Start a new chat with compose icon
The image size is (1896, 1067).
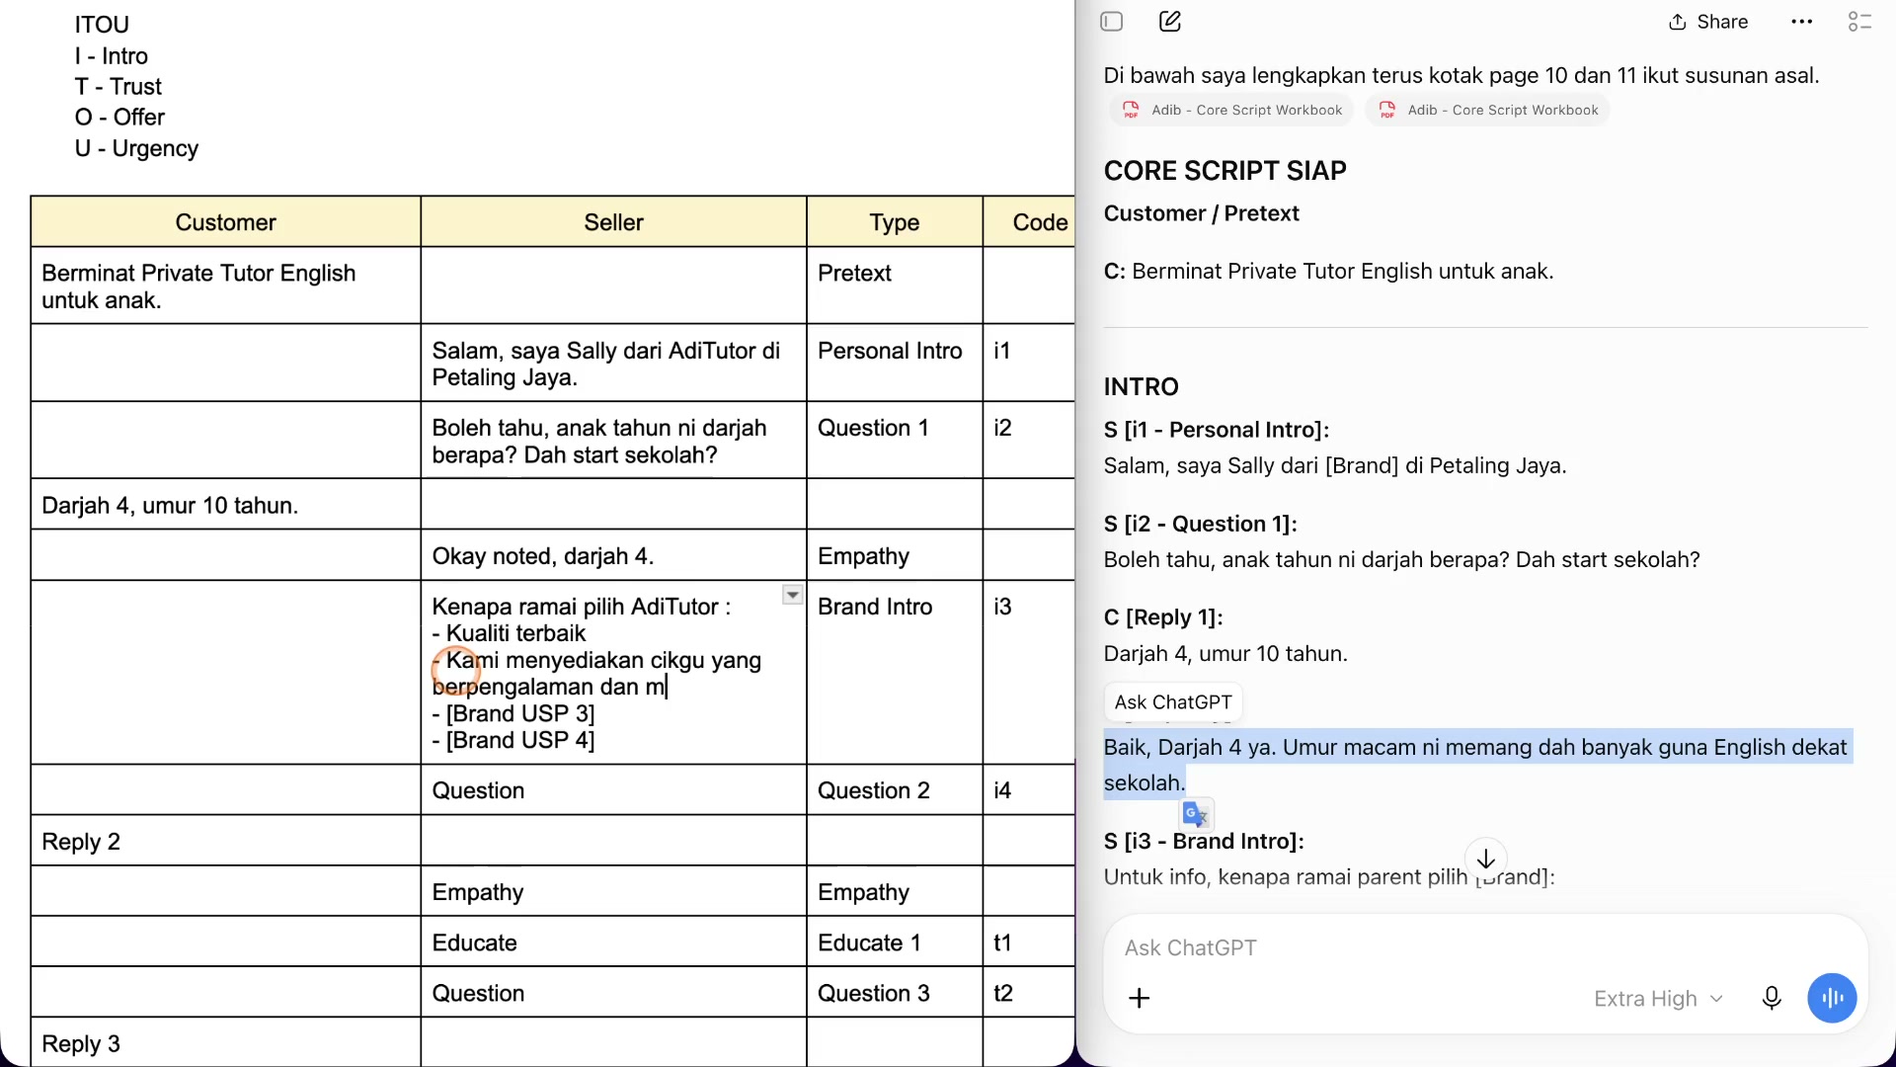point(1170,22)
